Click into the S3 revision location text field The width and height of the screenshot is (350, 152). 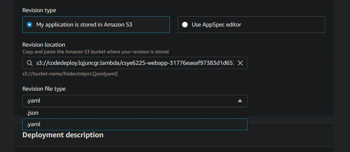click(135, 63)
